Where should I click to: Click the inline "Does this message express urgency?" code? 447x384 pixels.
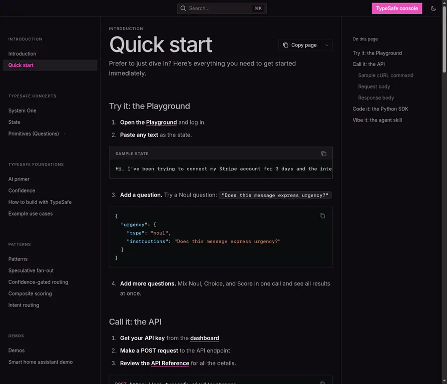(275, 195)
